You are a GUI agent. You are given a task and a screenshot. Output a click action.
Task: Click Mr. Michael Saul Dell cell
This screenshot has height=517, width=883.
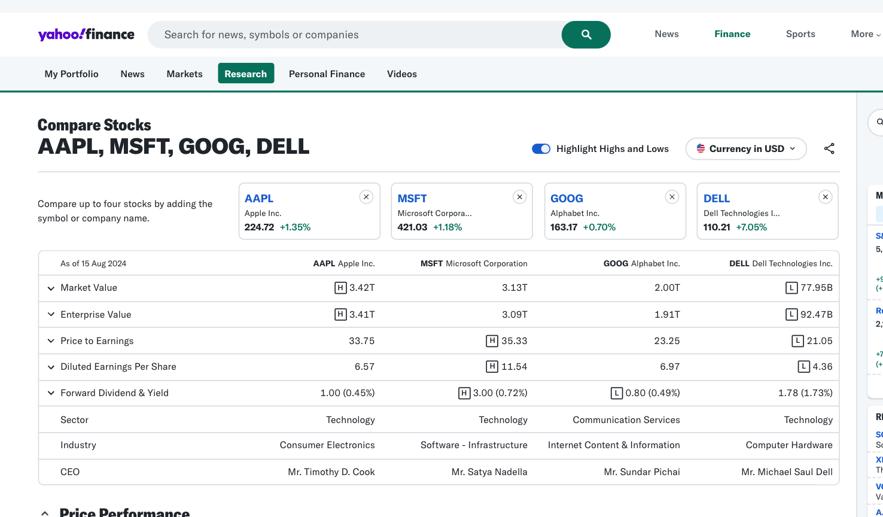tap(787, 472)
